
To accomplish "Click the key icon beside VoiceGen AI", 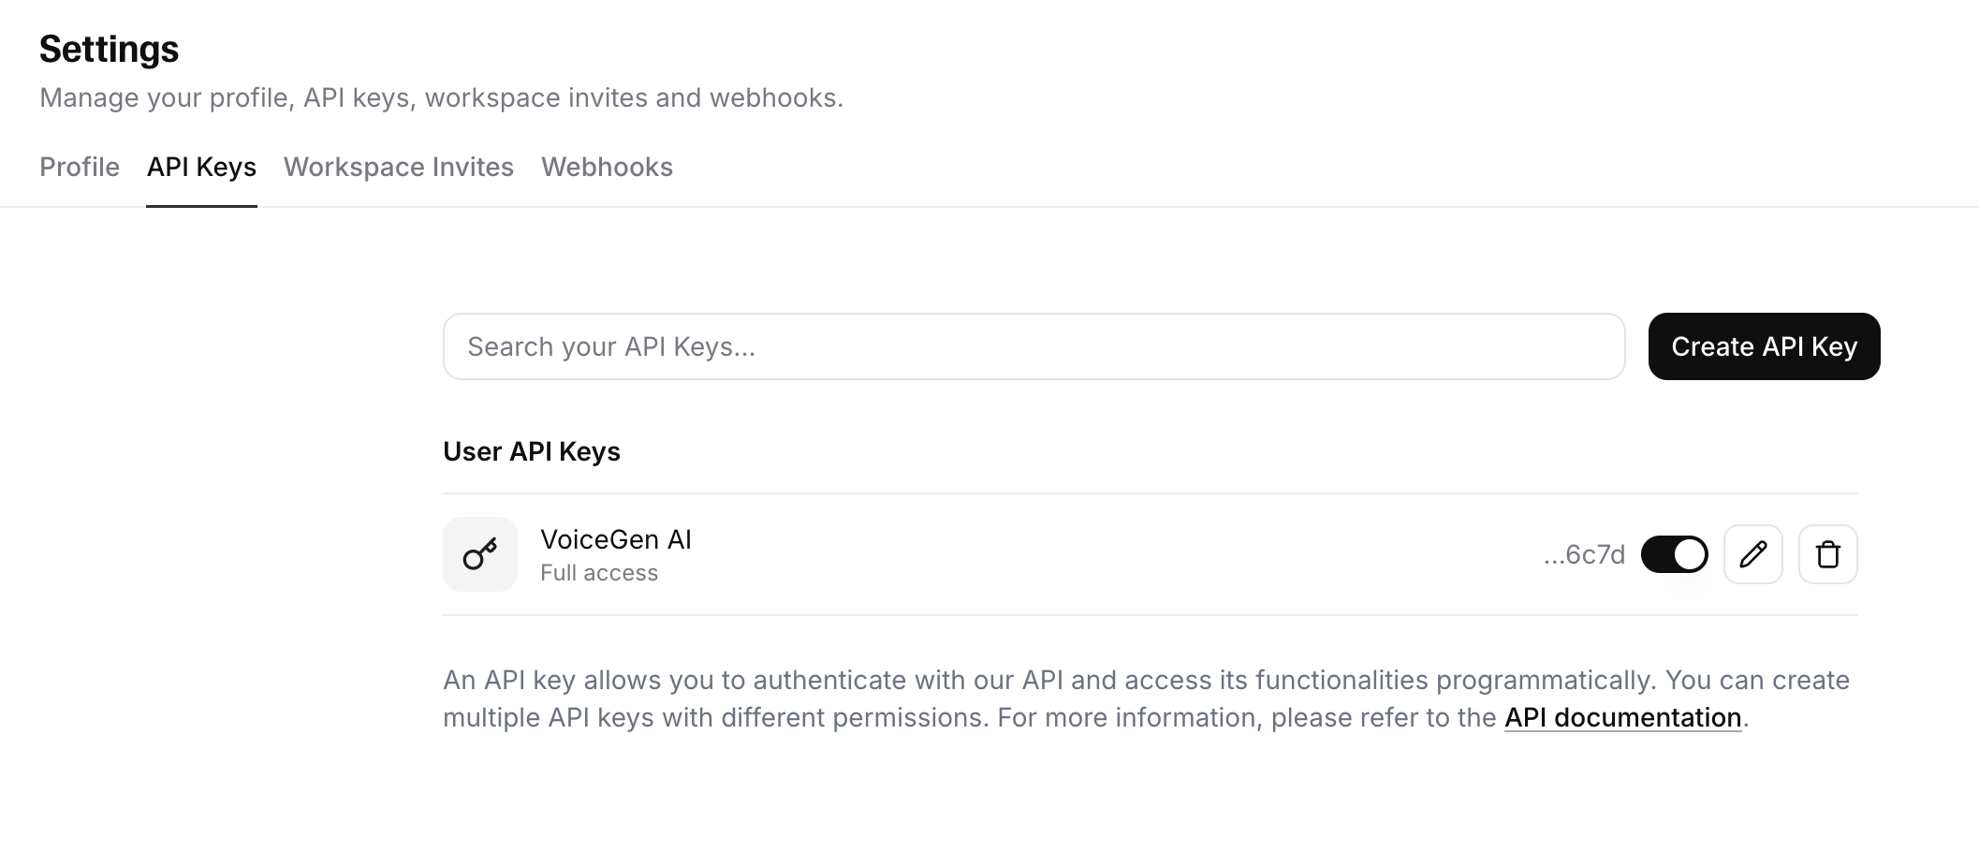I will click(x=479, y=554).
